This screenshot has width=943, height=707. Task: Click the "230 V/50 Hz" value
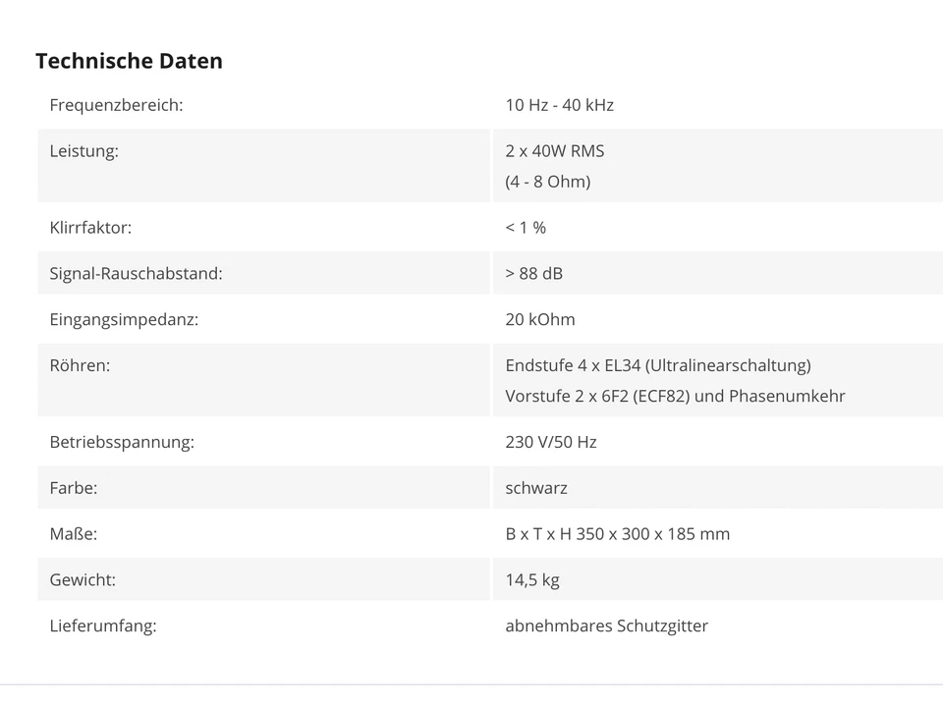551,443
